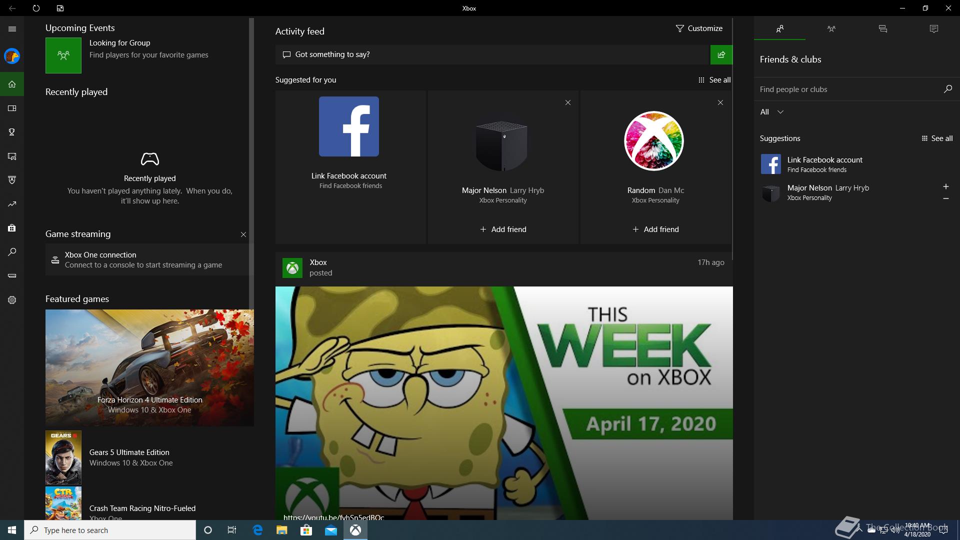Open Microsoft Store bag icon in sidebar
Screen dimensions: 960x540
pyautogui.click(x=12, y=228)
